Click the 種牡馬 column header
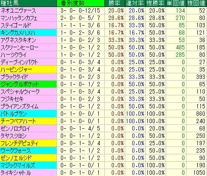Screen dimensions: 207x176 click(x=28, y=3)
